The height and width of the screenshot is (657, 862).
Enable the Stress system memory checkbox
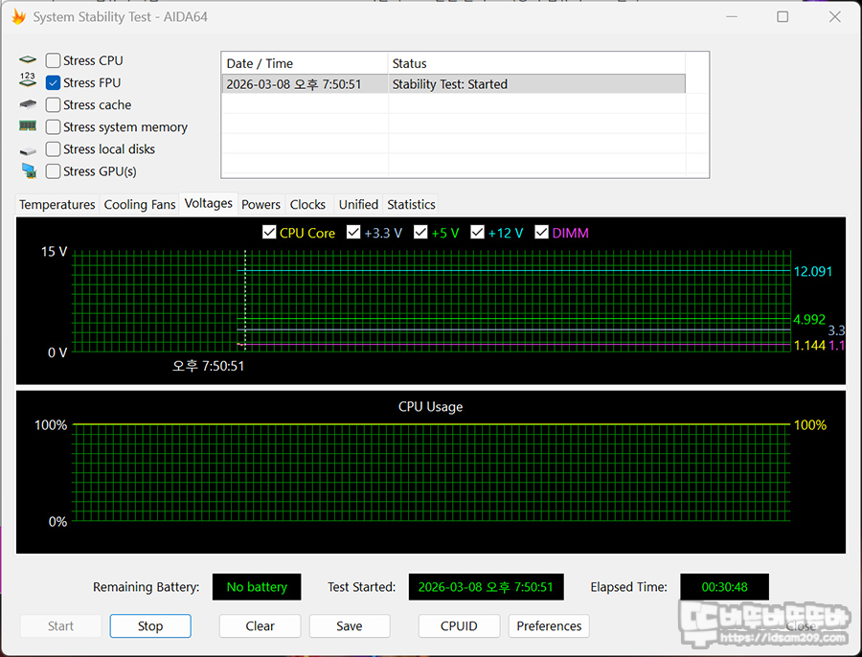(53, 127)
